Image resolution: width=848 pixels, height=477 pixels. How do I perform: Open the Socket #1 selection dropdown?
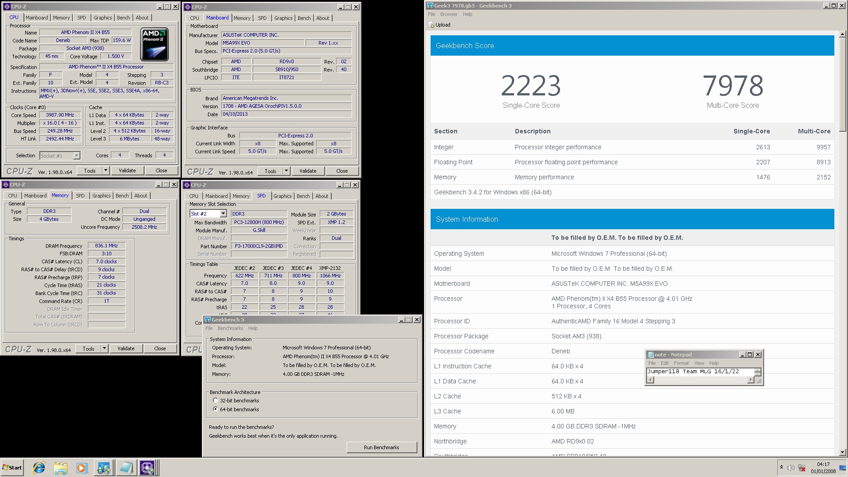pyautogui.click(x=76, y=156)
